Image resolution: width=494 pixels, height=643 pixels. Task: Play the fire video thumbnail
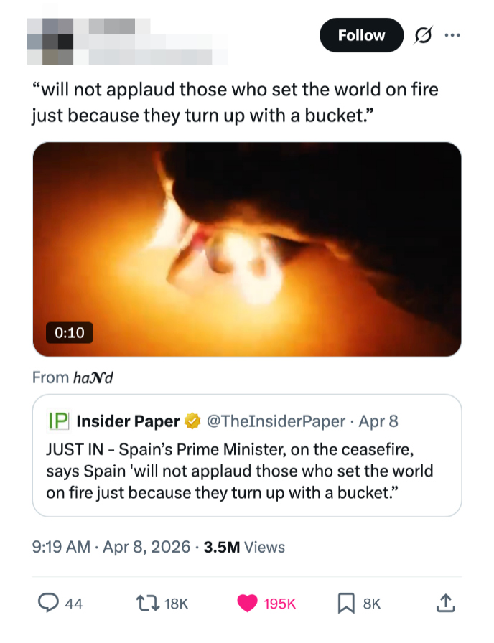coord(247,249)
